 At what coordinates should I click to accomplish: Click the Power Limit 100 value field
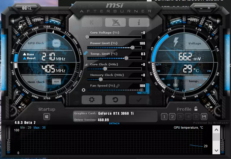[x=142, y=43]
